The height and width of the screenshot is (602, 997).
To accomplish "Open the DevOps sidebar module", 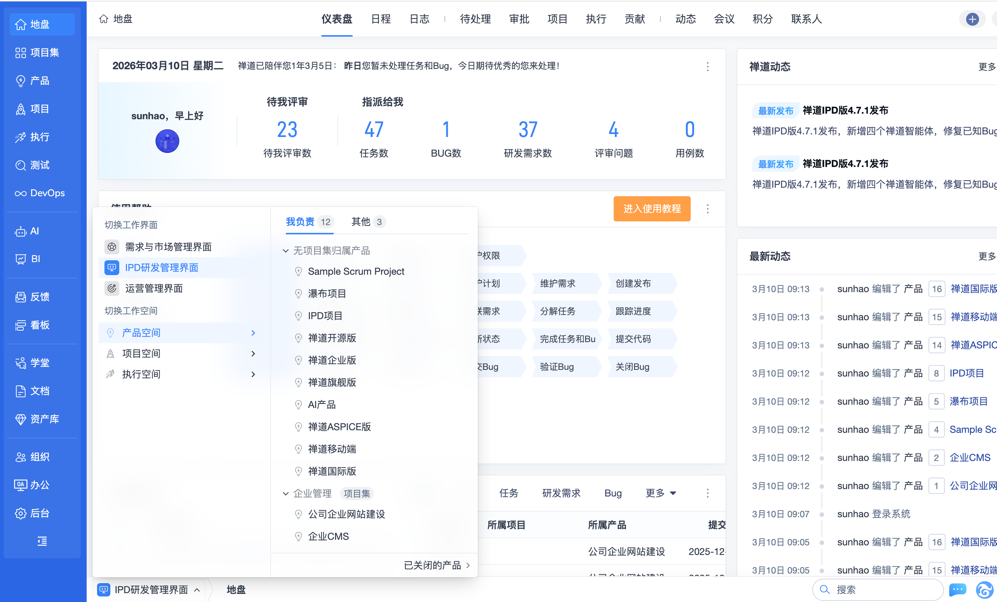I will (x=40, y=193).
